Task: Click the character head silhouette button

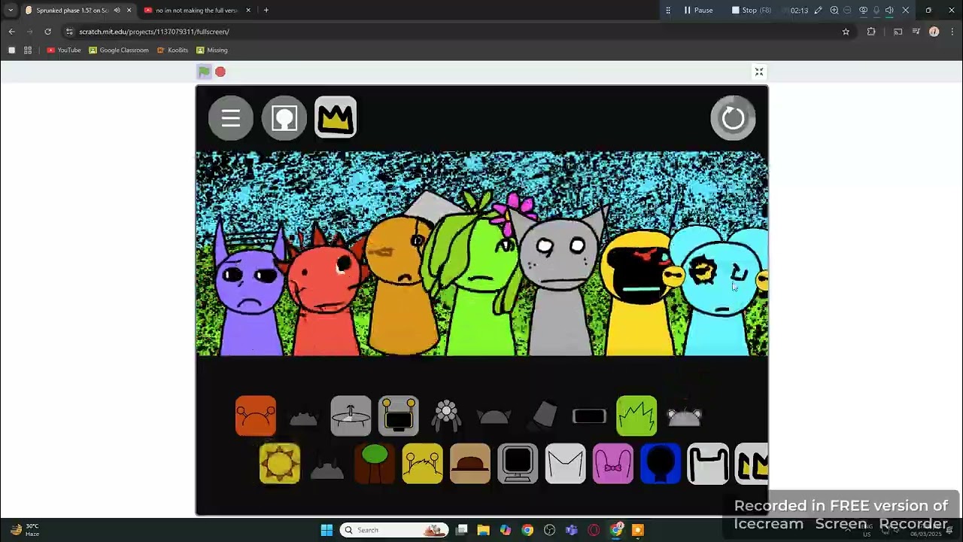Action: point(284,118)
